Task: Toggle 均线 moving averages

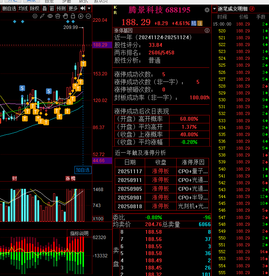Action: coord(23,8)
